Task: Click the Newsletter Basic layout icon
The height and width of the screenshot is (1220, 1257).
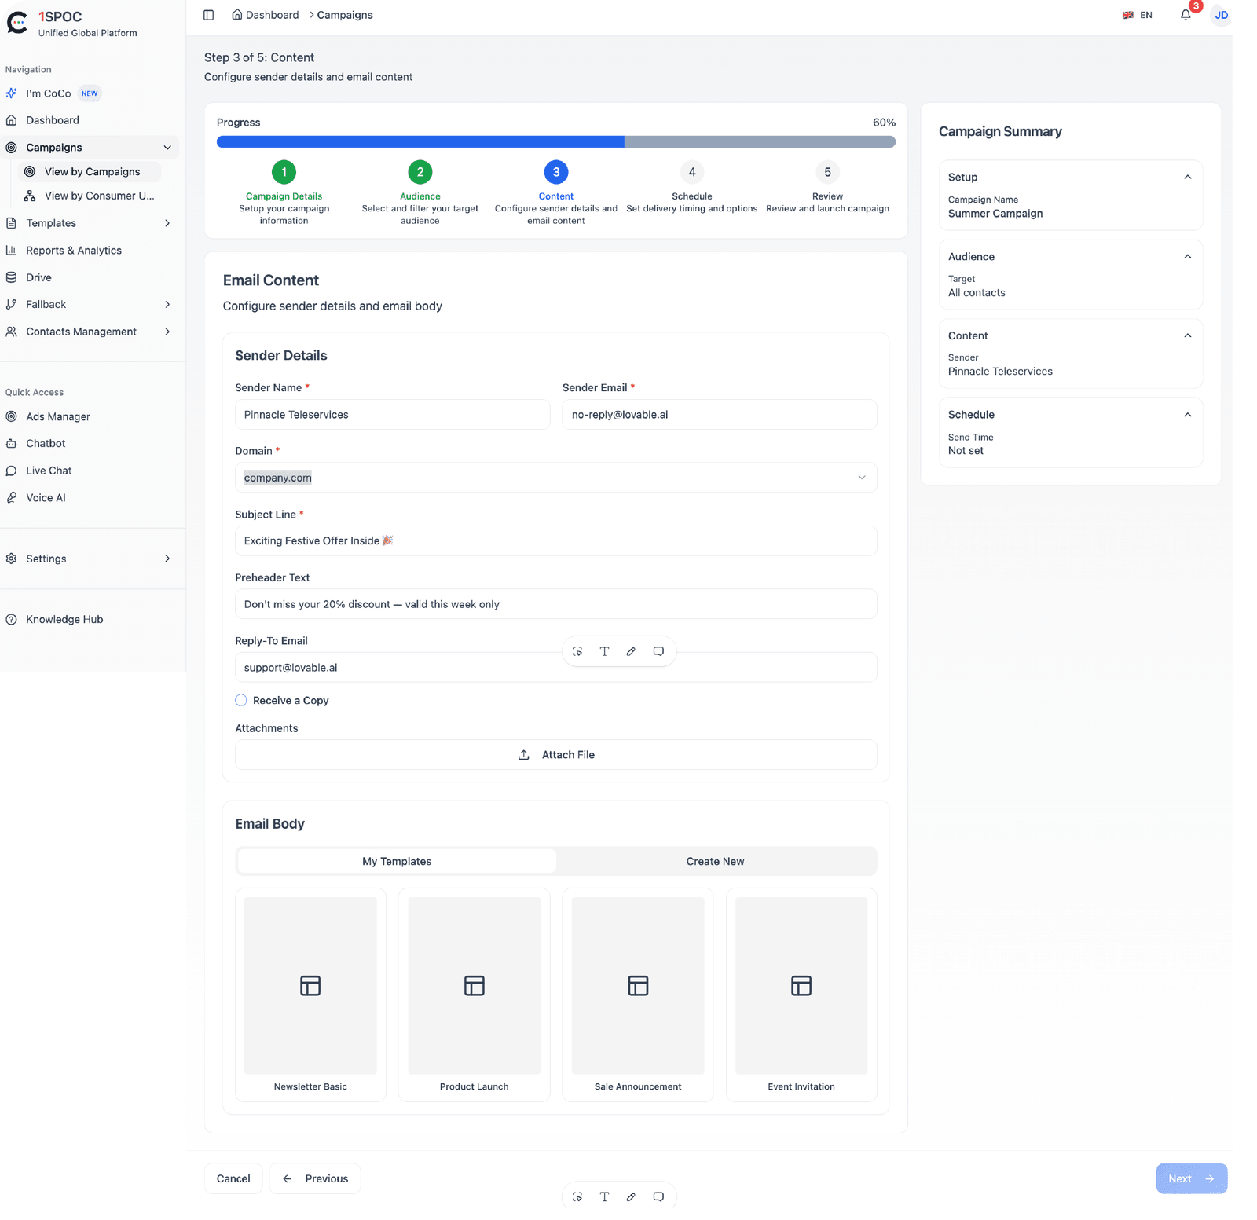Action: coord(310,985)
